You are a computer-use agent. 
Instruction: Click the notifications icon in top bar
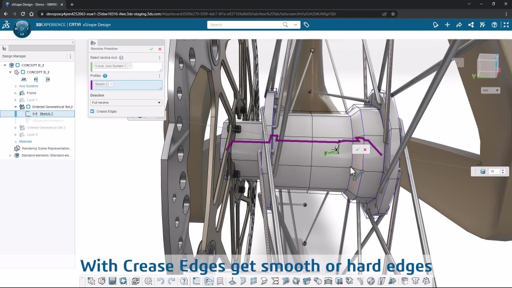[436, 25]
